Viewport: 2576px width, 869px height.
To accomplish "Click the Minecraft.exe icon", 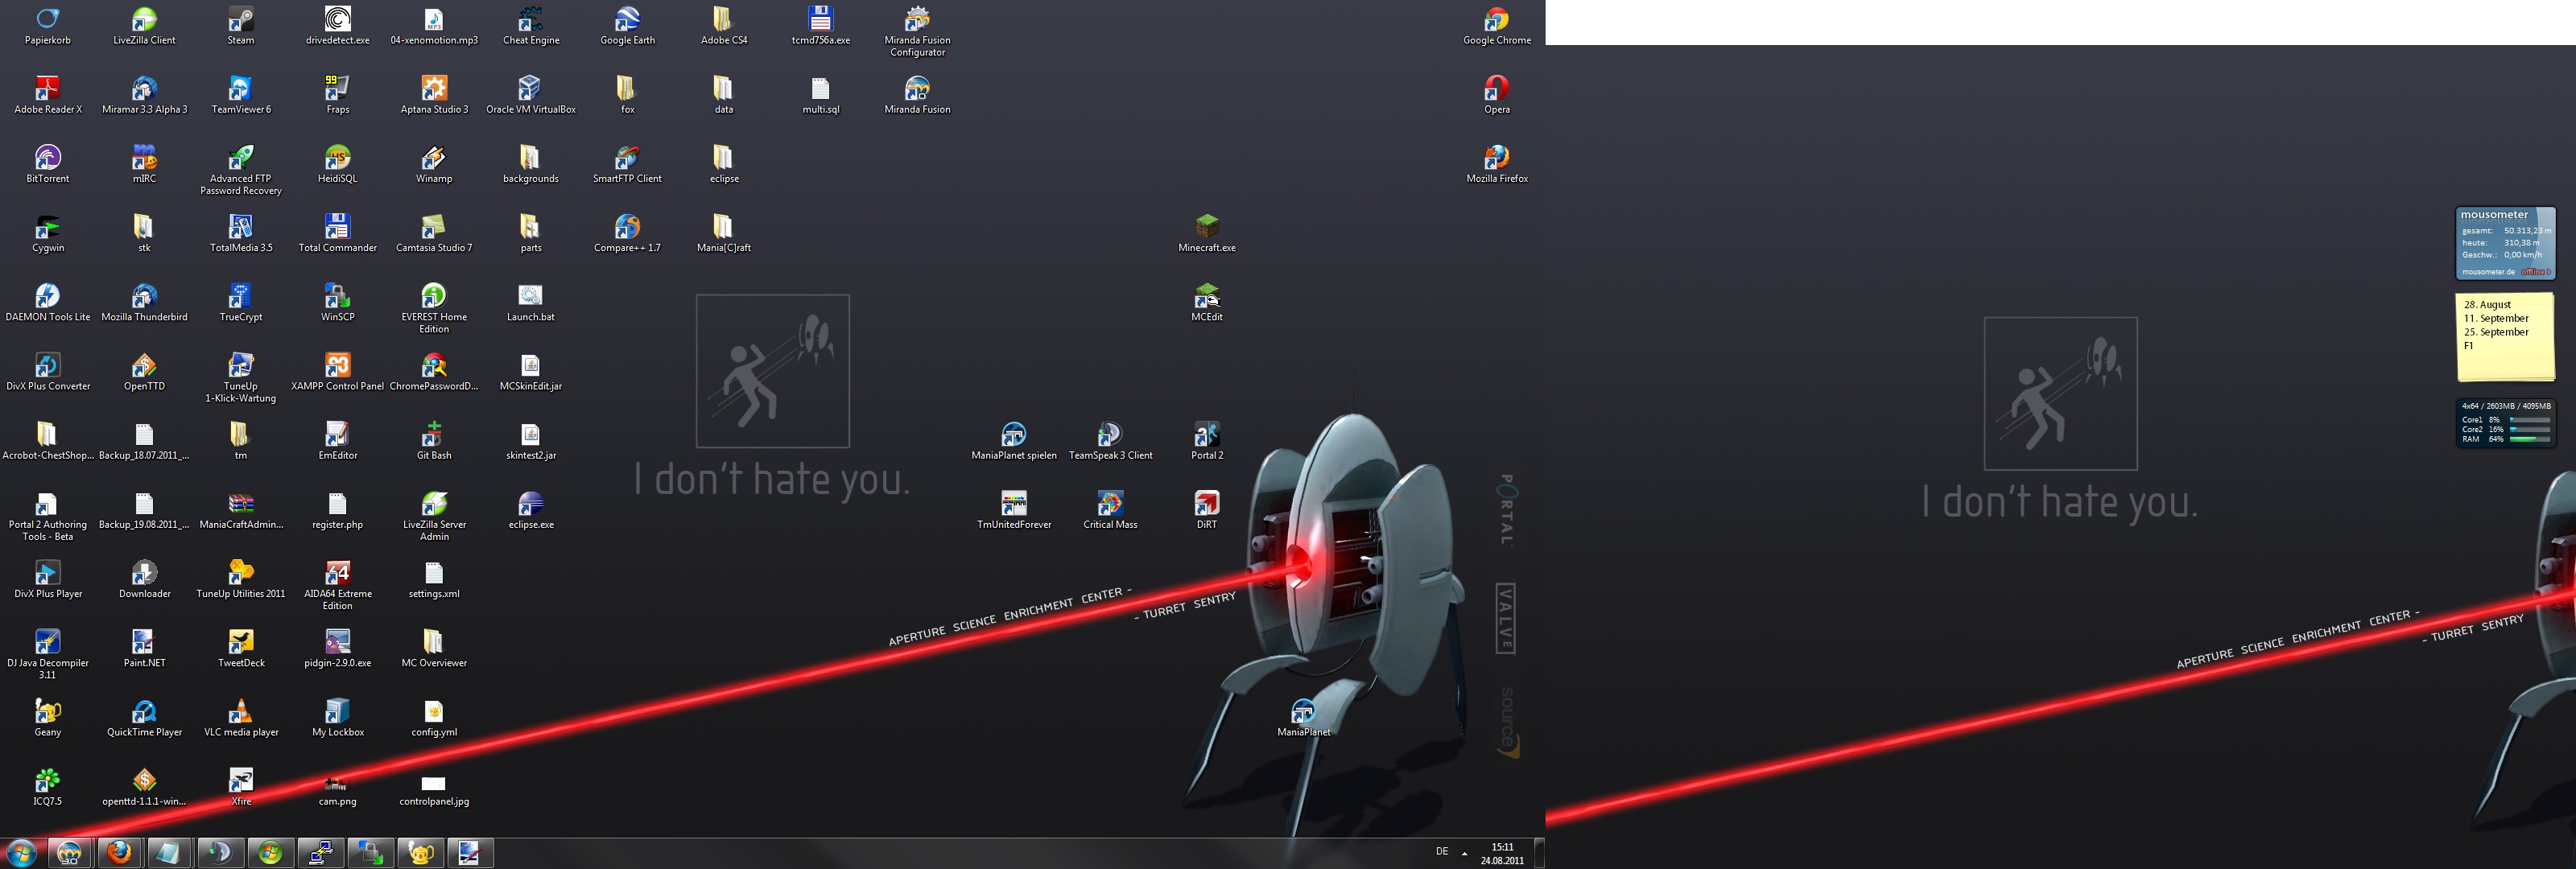I will pyautogui.click(x=1207, y=232).
